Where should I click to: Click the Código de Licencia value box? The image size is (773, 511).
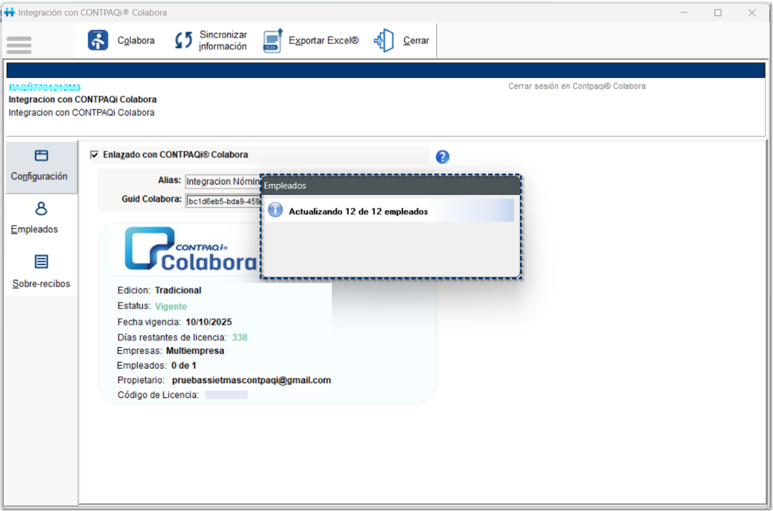[226, 395]
